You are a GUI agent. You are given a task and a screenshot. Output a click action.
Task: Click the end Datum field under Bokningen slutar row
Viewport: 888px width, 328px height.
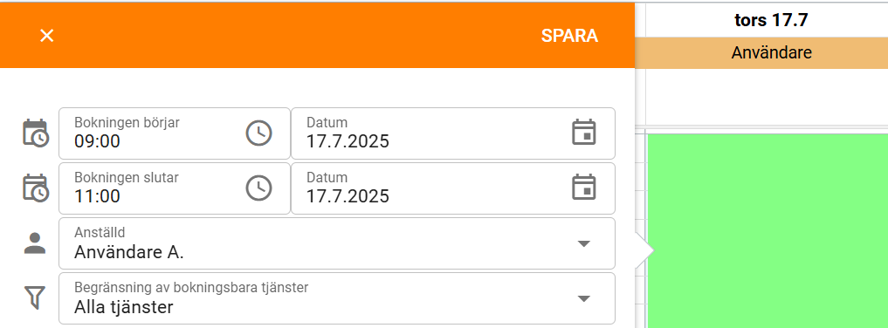pos(453,188)
